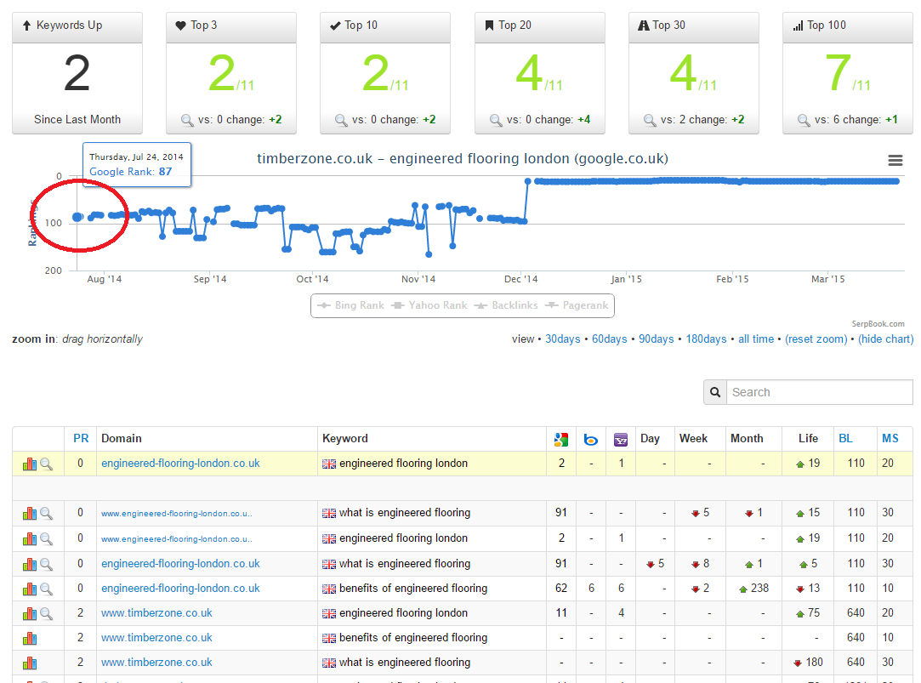Click the 'Since Last Month' label

tap(77, 119)
